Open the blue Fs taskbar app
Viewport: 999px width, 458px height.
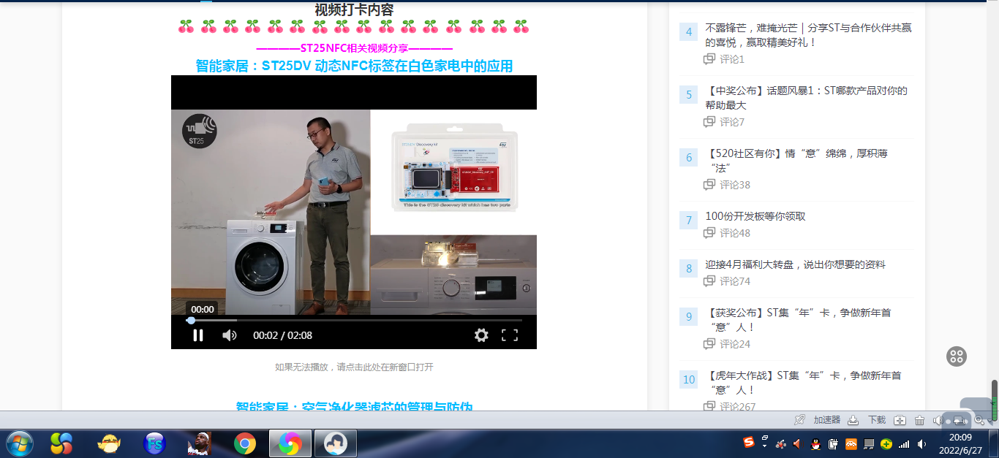[x=154, y=443]
